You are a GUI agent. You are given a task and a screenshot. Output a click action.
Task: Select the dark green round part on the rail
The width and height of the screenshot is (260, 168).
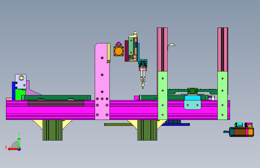pos(192,91)
